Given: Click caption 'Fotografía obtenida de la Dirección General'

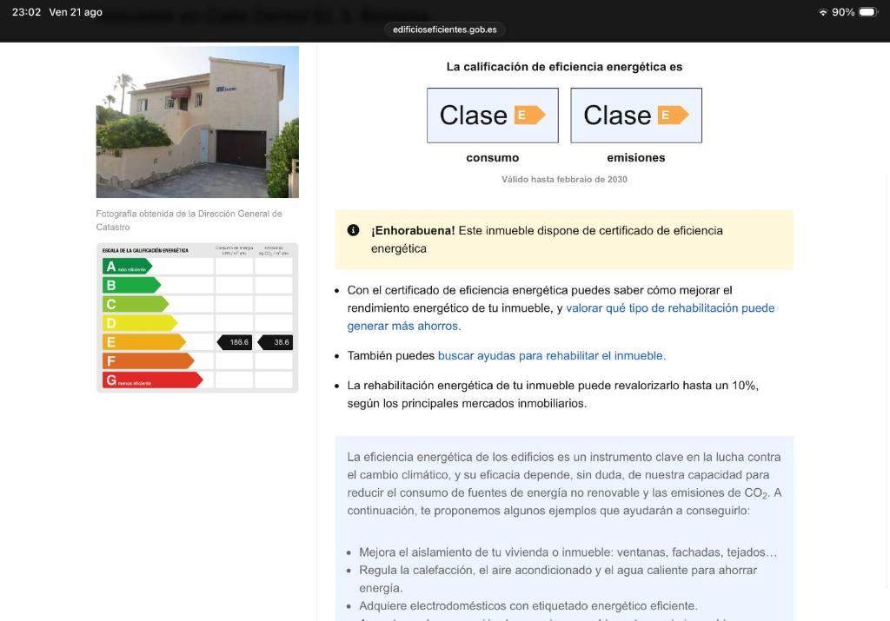Looking at the screenshot, I should [x=189, y=220].
